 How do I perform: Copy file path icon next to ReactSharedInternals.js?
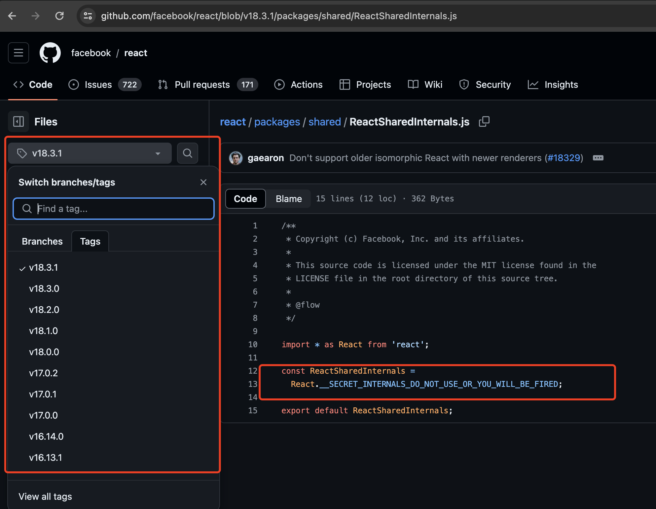point(484,122)
